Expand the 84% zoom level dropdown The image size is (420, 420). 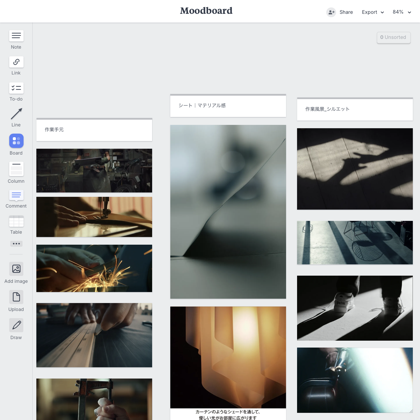402,12
